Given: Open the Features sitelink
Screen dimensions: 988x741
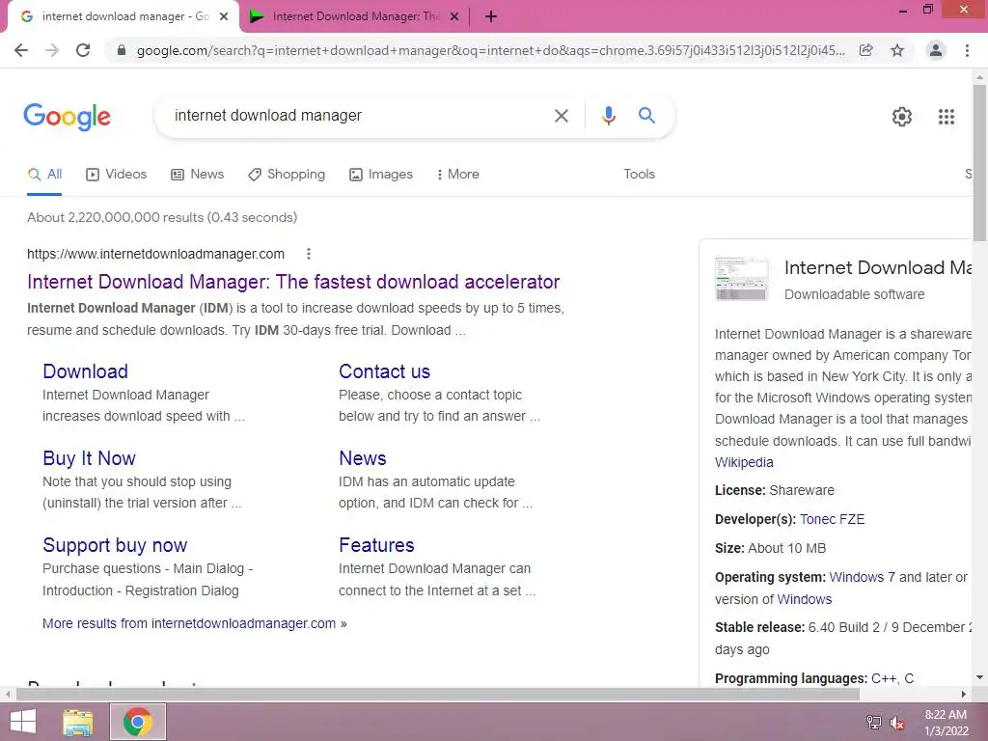Looking at the screenshot, I should (376, 546).
